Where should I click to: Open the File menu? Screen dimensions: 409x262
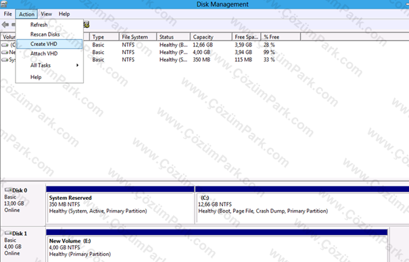point(7,14)
